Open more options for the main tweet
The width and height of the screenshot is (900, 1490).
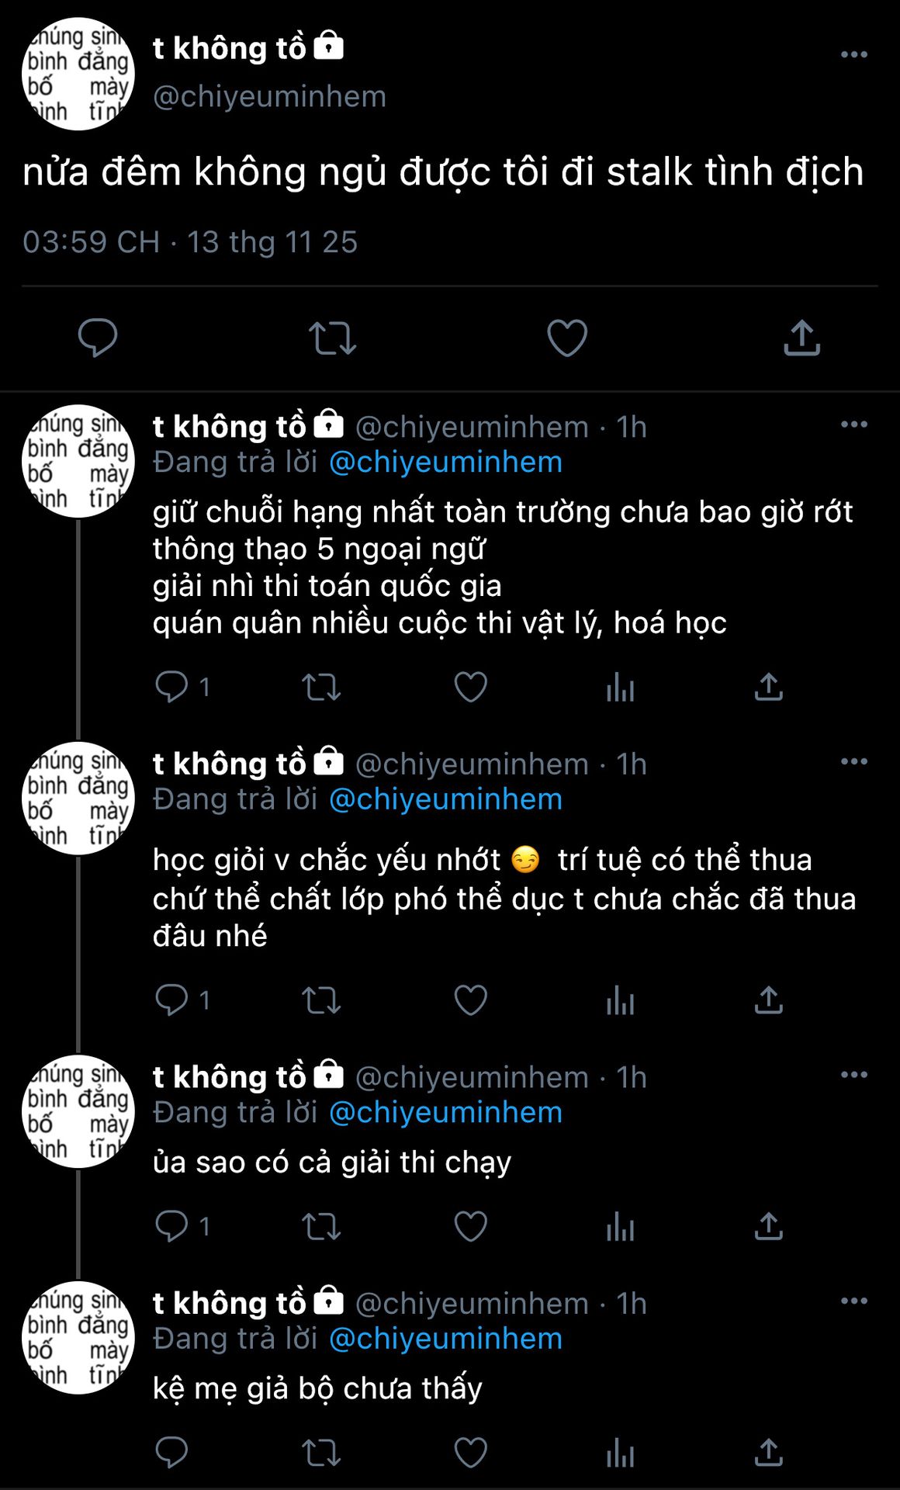(x=853, y=54)
